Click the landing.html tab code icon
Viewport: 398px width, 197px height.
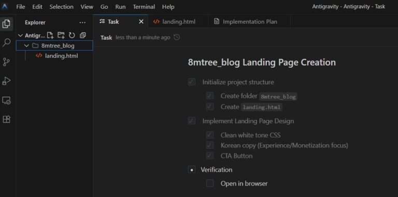click(x=157, y=22)
